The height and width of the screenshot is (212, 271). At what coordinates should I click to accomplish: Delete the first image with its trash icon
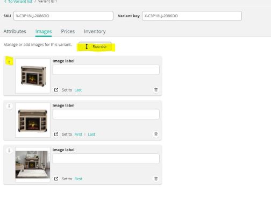coord(156,90)
